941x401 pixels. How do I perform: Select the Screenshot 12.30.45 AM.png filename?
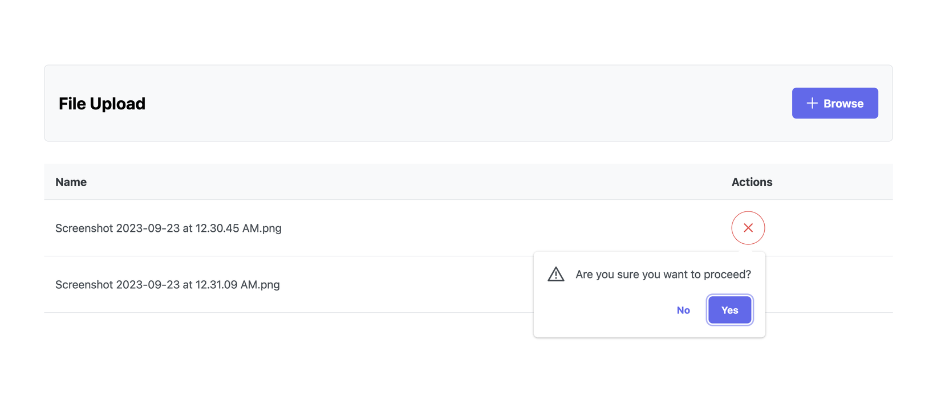168,228
